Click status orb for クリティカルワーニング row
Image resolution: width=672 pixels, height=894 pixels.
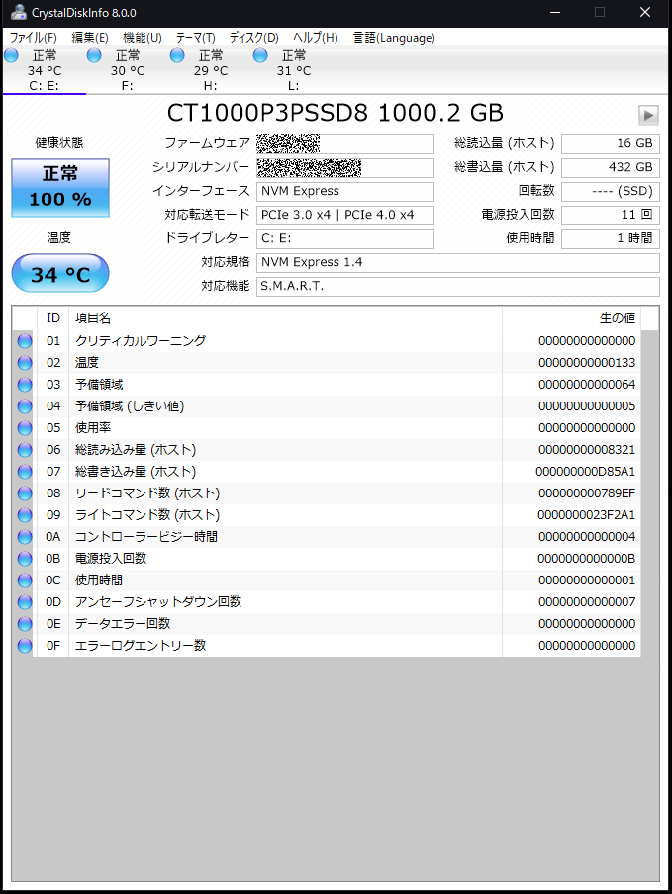pos(25,341)
